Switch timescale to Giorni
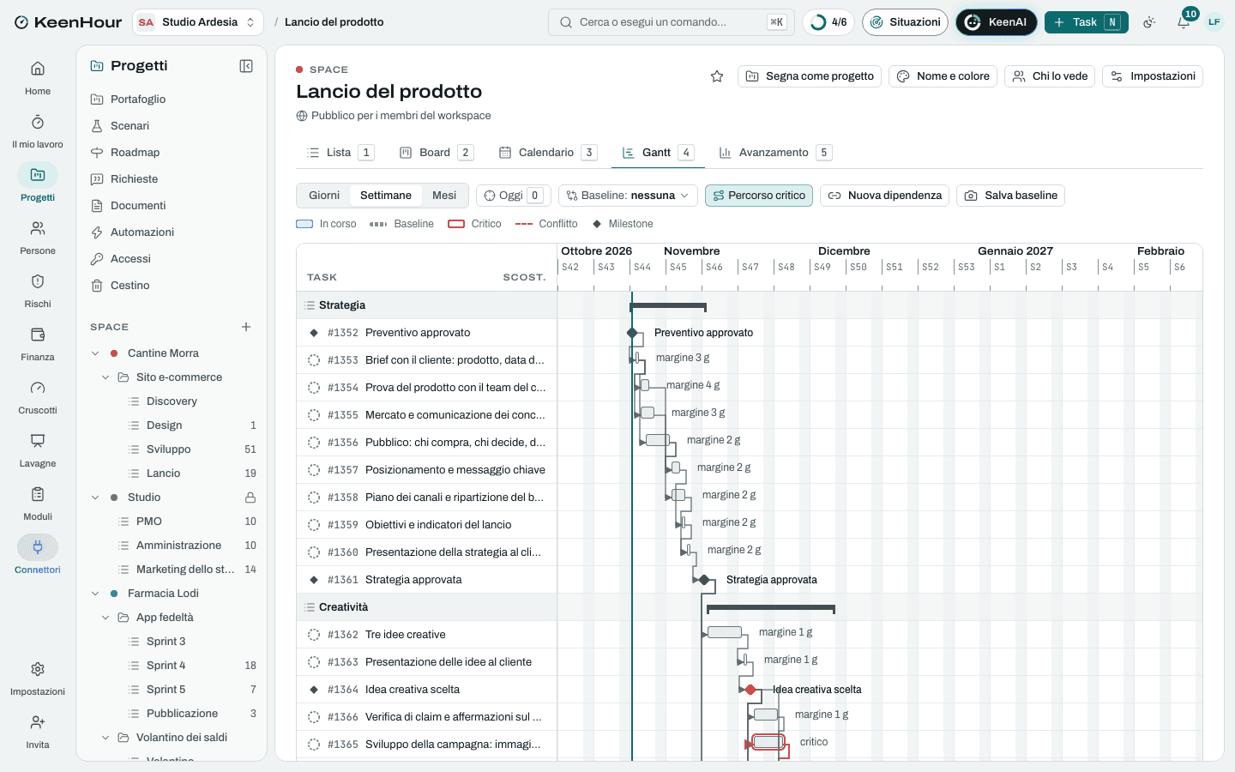Screen dimensions: 1235x772 tap(324, 196)
